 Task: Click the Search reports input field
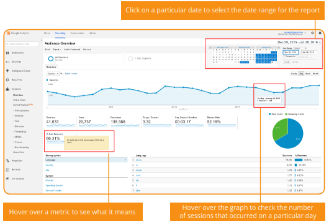tap(22, 44)
